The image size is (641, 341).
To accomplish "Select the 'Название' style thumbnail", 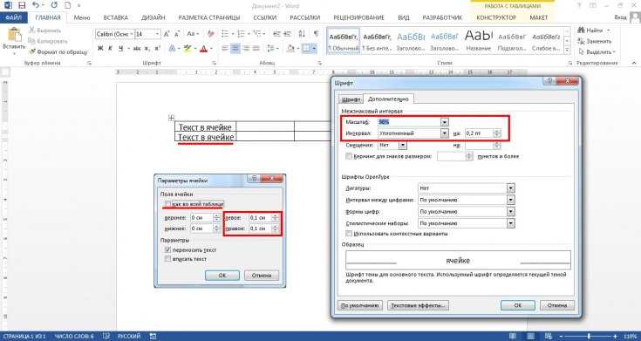I will [478, 40].
